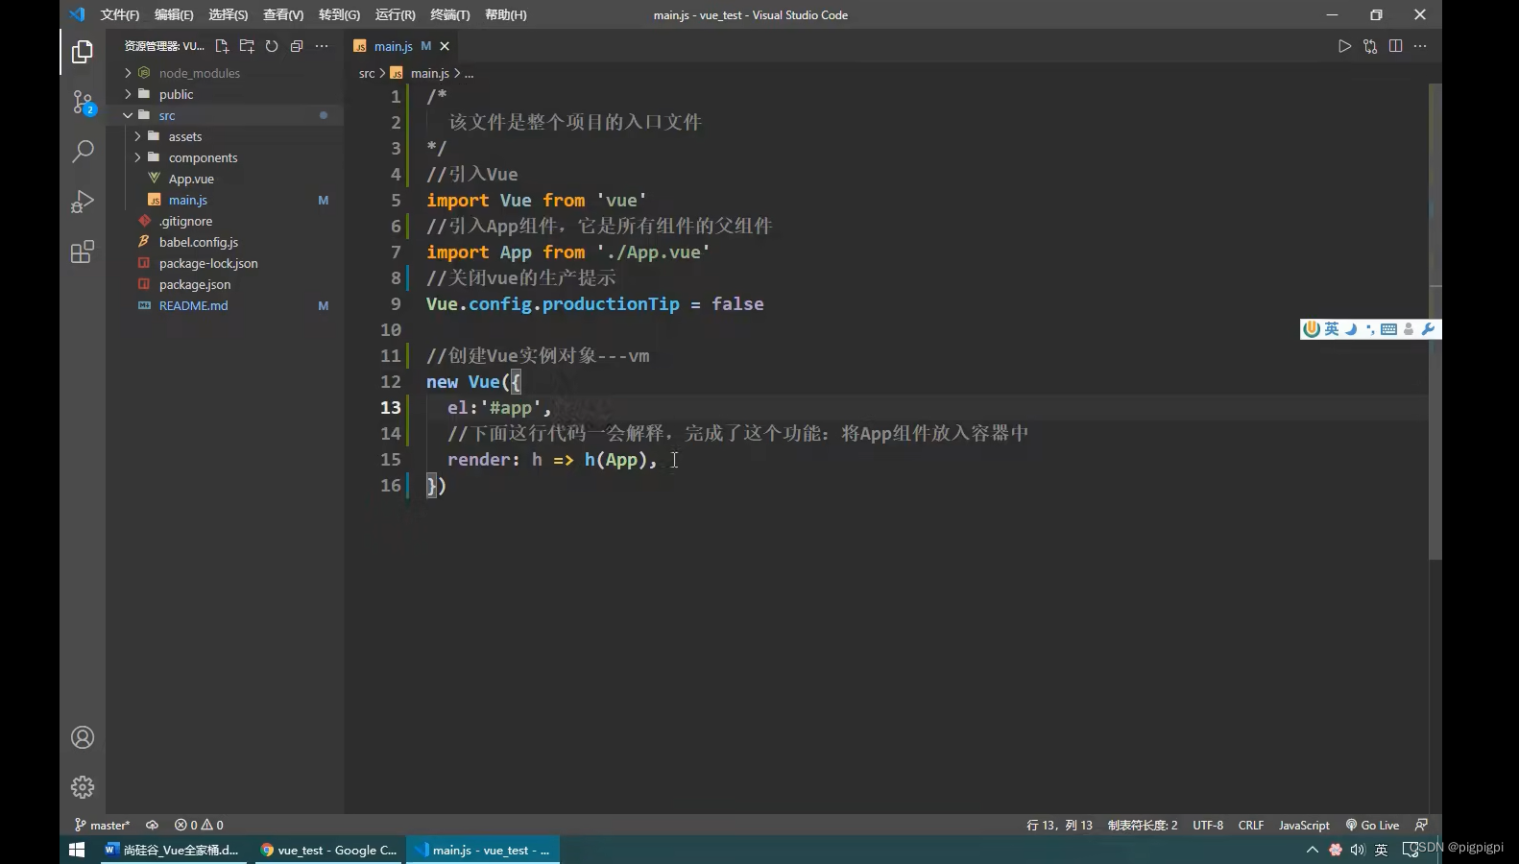Refresh the explorer file tree
1519x864 pixels.
click(272, 46)
